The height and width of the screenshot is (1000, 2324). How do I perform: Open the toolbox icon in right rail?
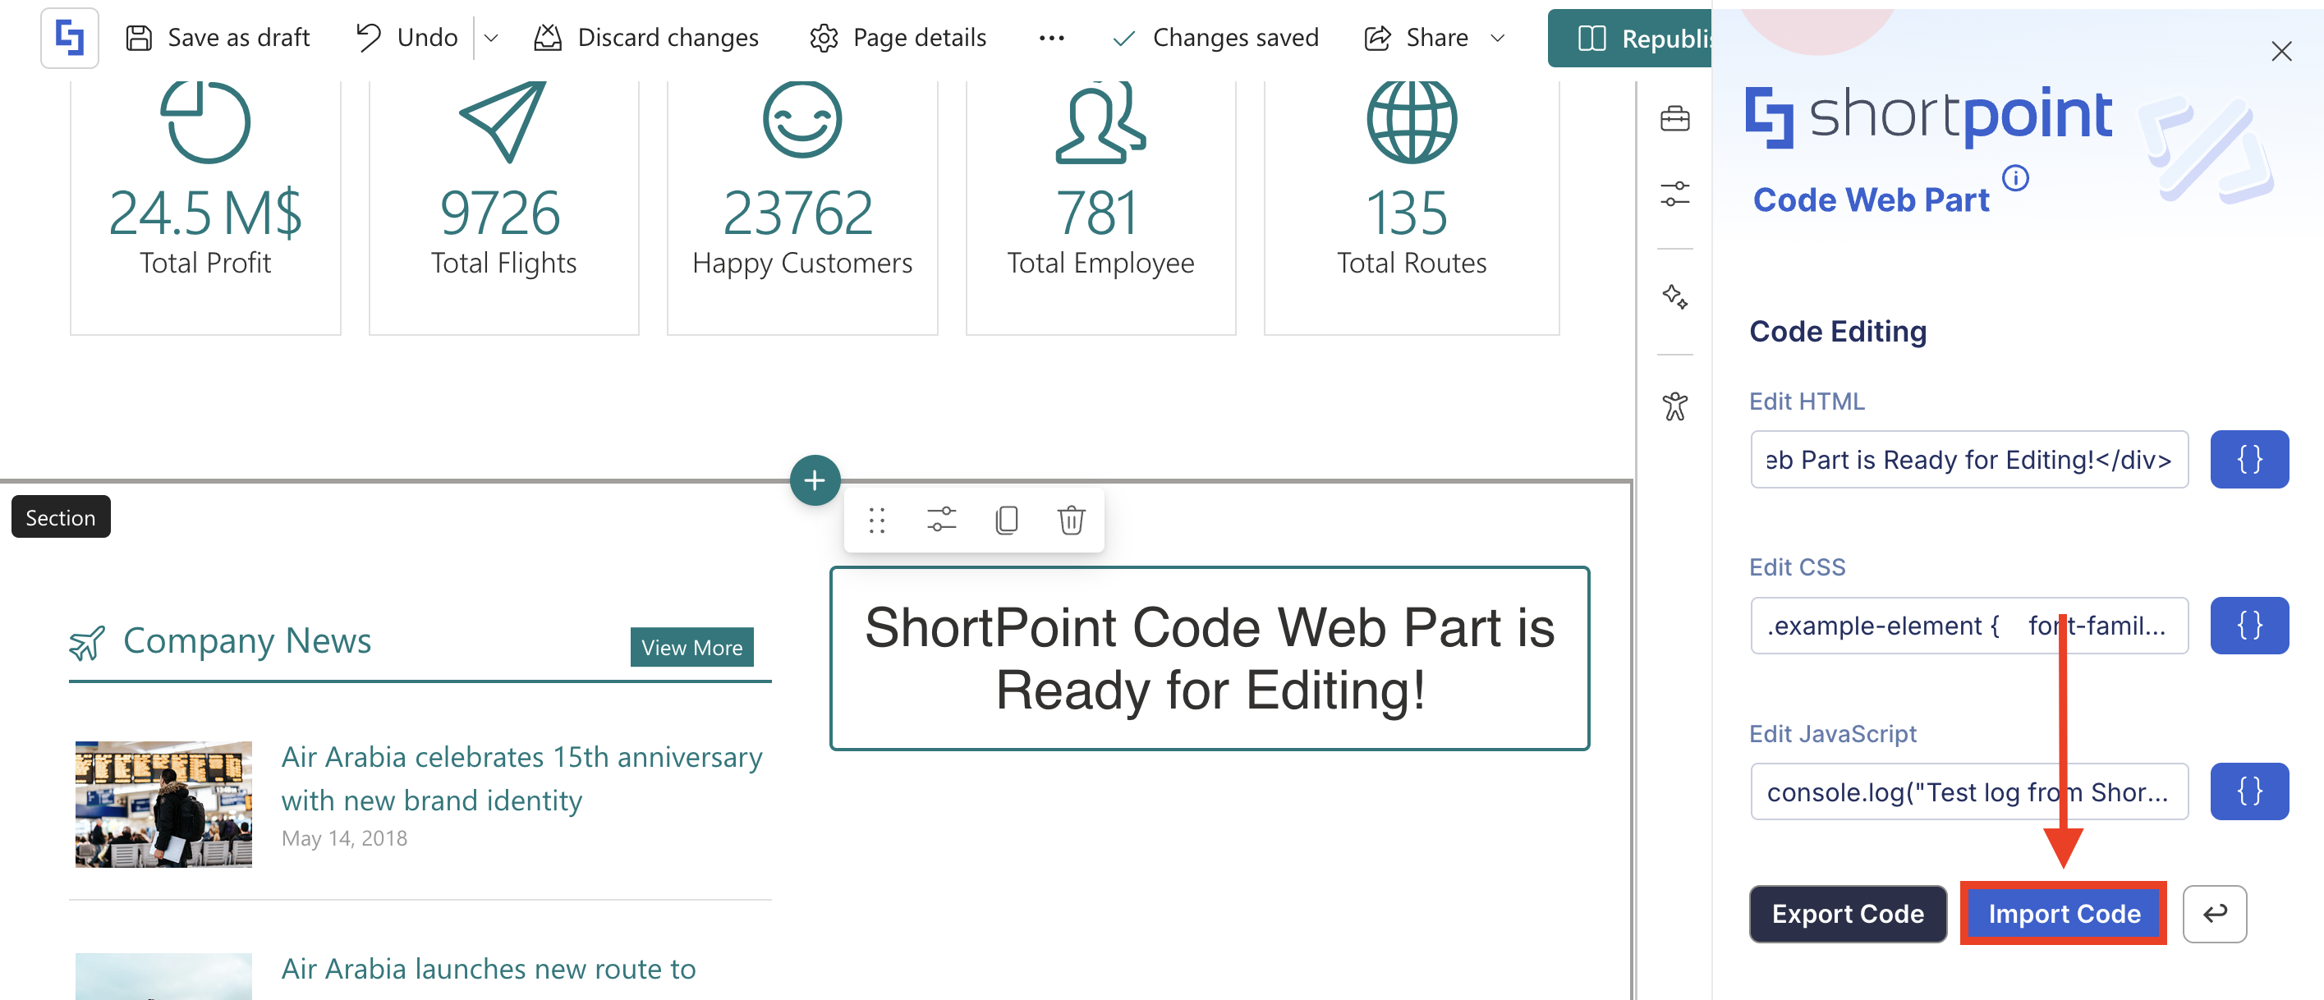1674,119
